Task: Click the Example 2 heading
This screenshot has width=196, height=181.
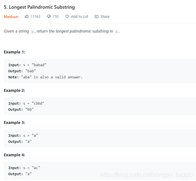Action: click(x=15, y=90)
